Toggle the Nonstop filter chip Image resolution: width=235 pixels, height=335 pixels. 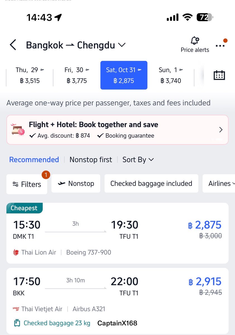[x=76, y=184]
